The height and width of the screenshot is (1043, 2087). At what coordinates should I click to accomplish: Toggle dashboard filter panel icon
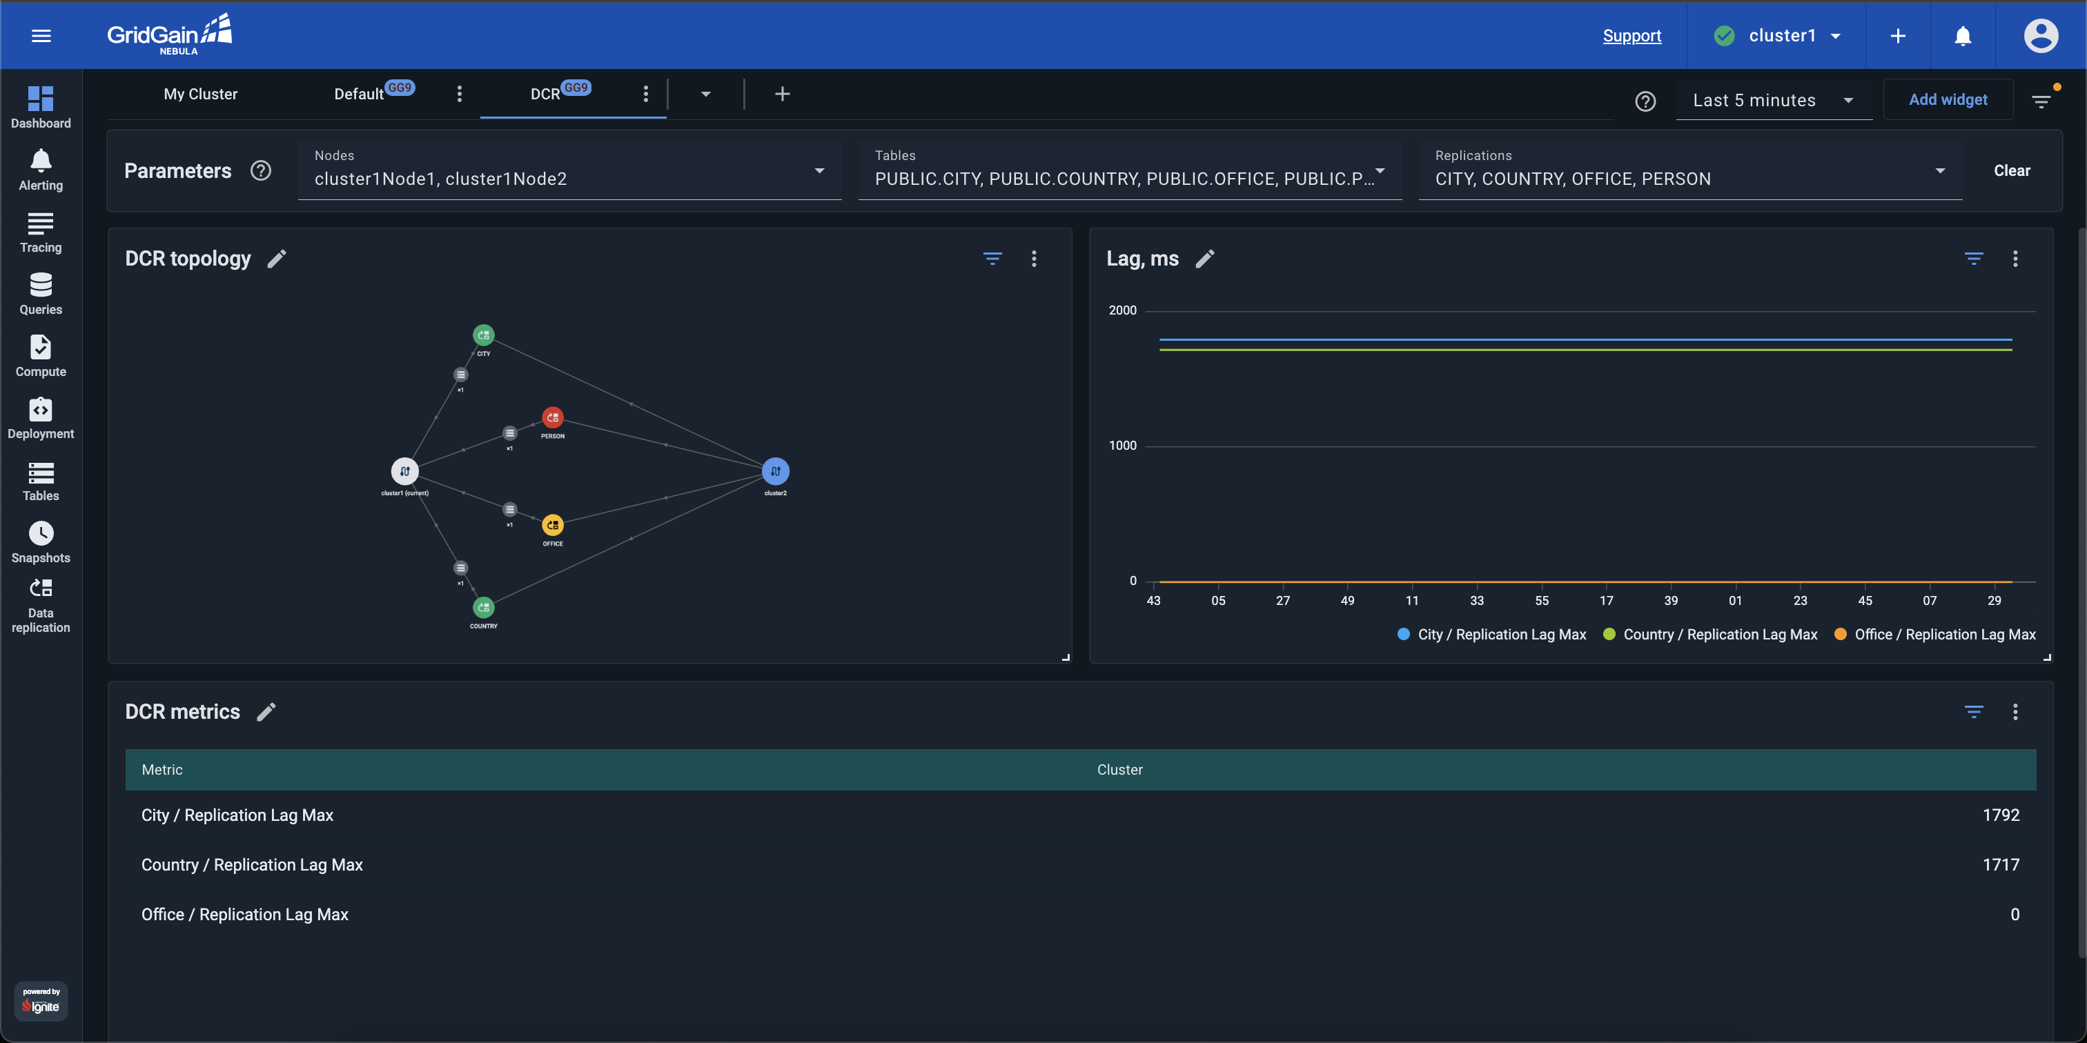click(2041, 101)
